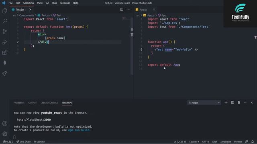
Task: Change encoding via 'UTF-8' status item
Action: [x=206, y=142]
